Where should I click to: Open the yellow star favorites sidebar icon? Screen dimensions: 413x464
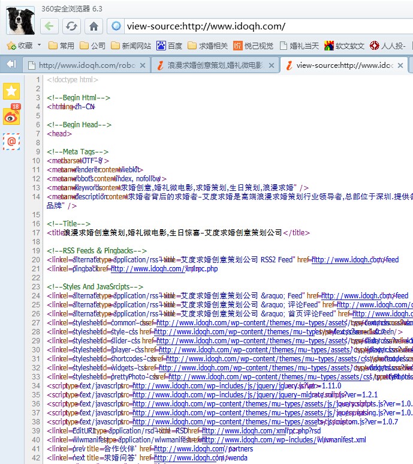(x=11, y=91)
